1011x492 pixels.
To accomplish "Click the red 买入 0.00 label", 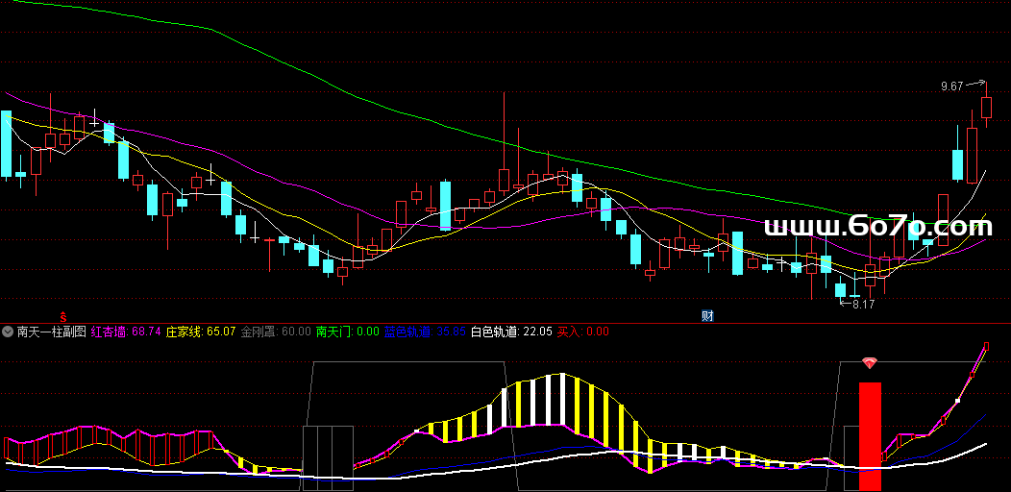I will coord(583,332).
